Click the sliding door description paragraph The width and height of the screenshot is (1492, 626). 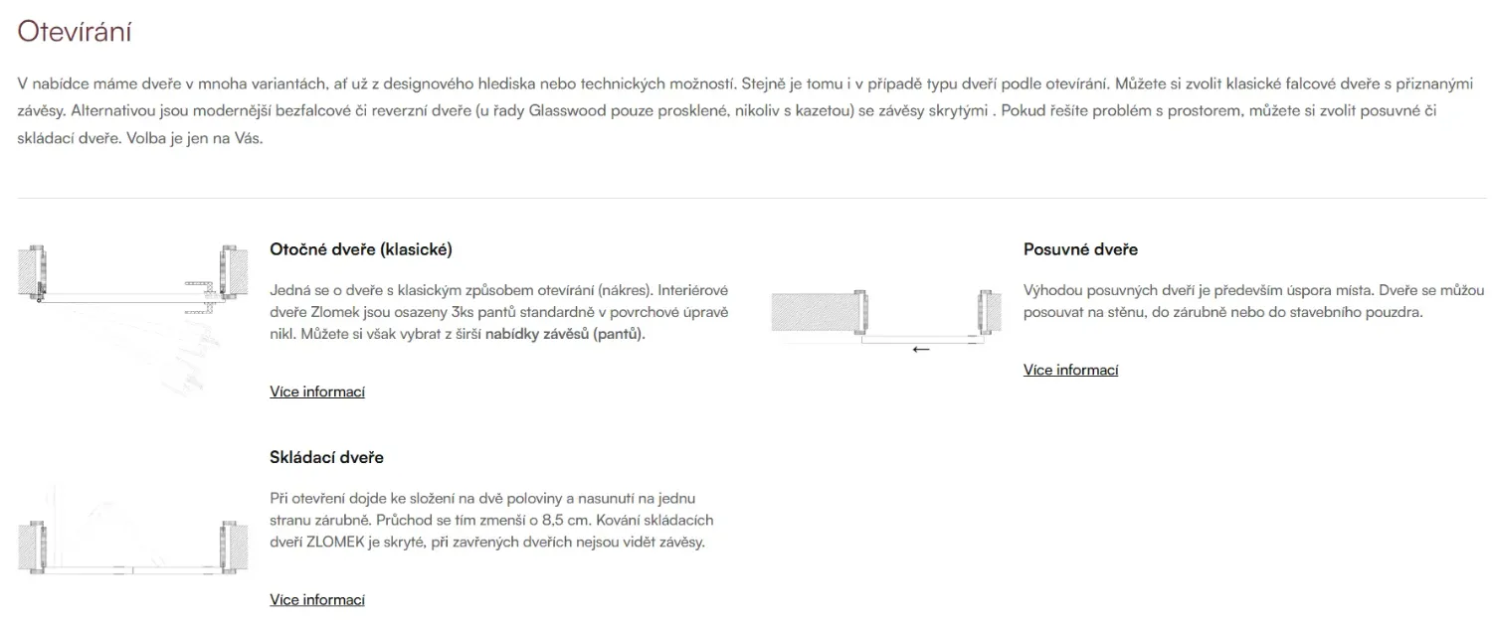click(x=1254, y=301)
